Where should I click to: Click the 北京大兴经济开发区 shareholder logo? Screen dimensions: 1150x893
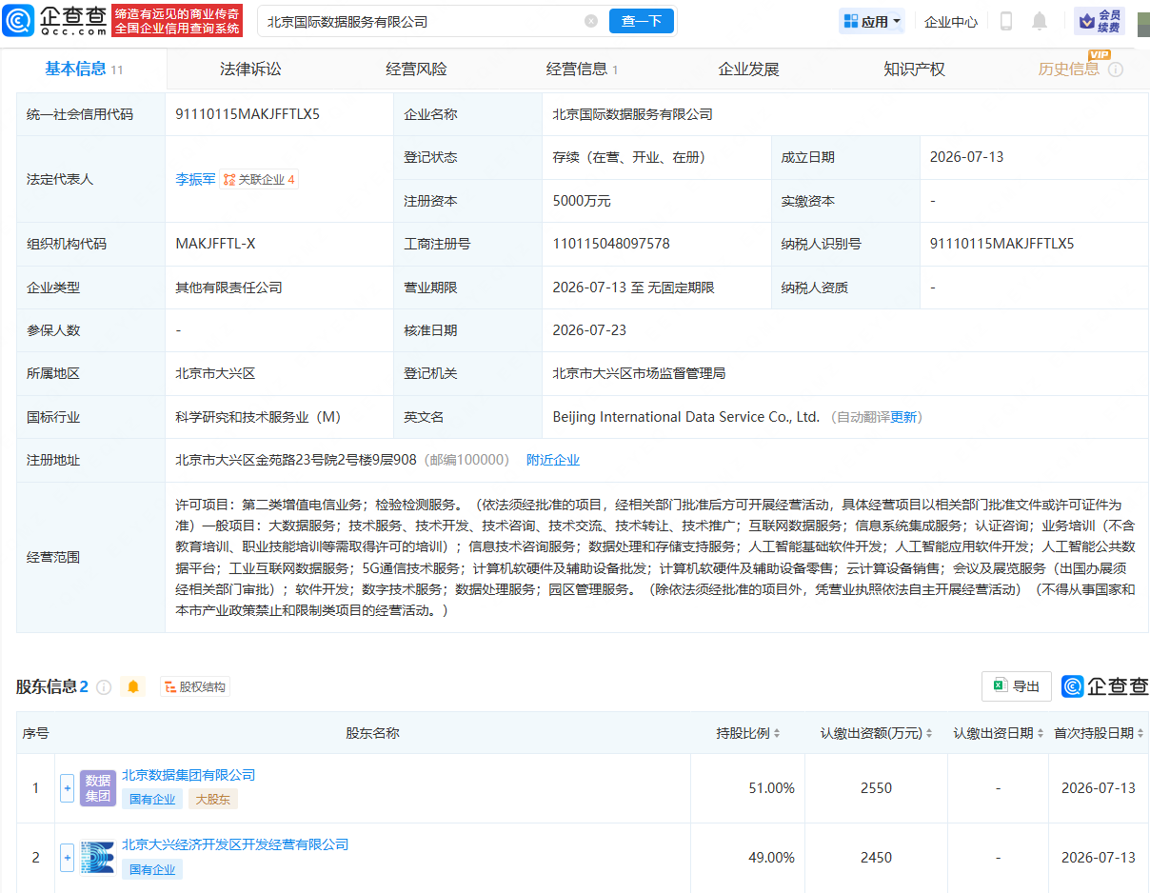pyautogui.click(x=98, y=858)
